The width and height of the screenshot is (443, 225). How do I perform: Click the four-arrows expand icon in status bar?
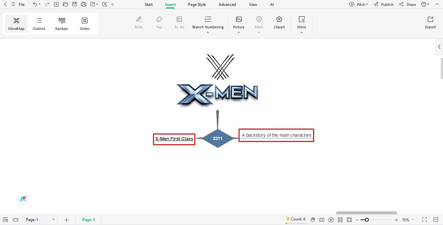tap(349, 220)
